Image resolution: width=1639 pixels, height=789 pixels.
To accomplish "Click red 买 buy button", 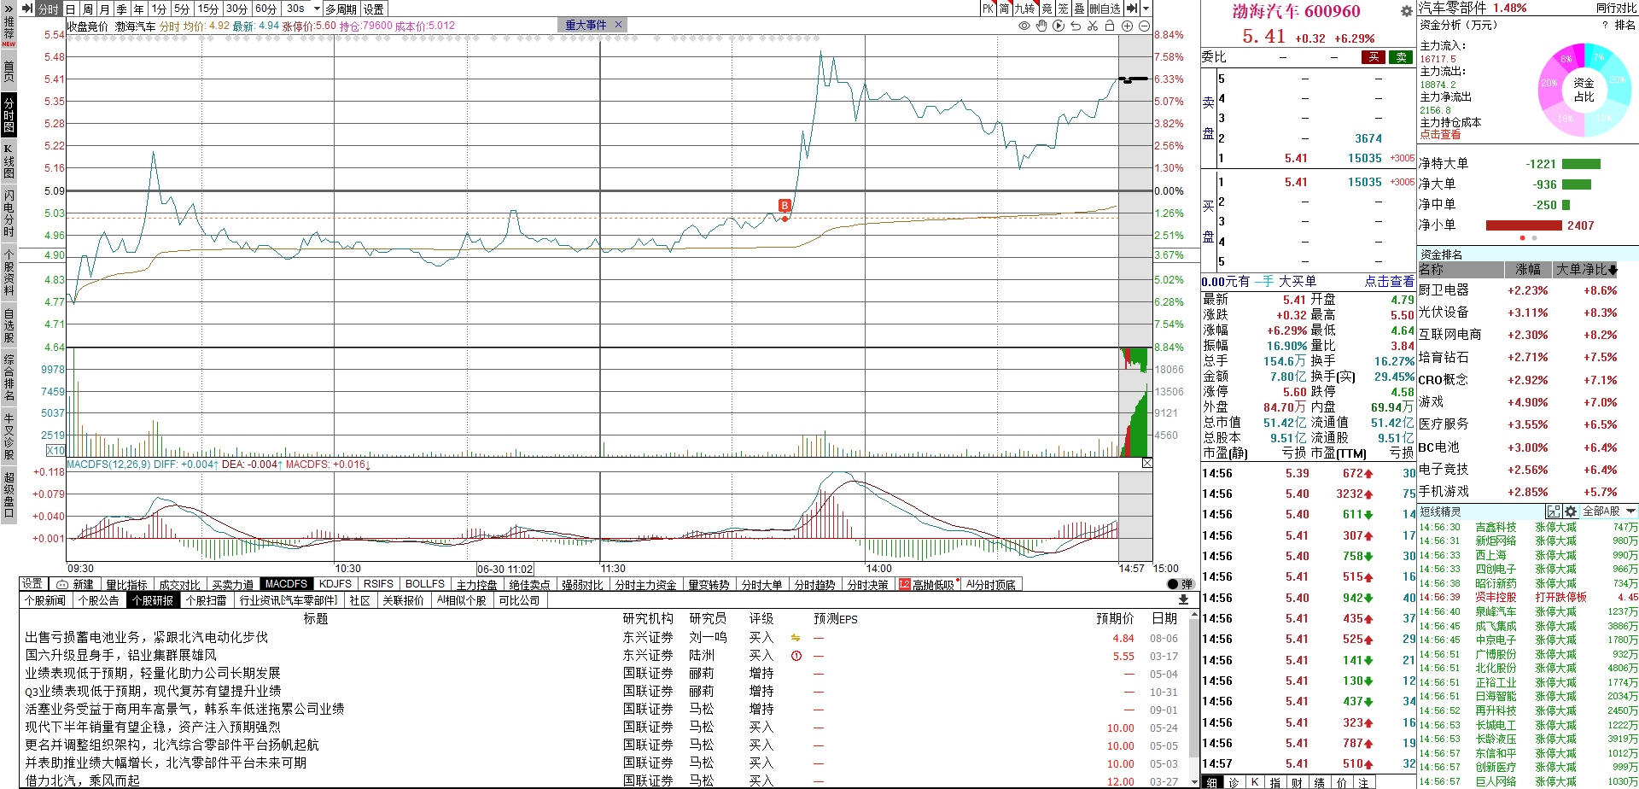I will click(x=1374, y=57).
